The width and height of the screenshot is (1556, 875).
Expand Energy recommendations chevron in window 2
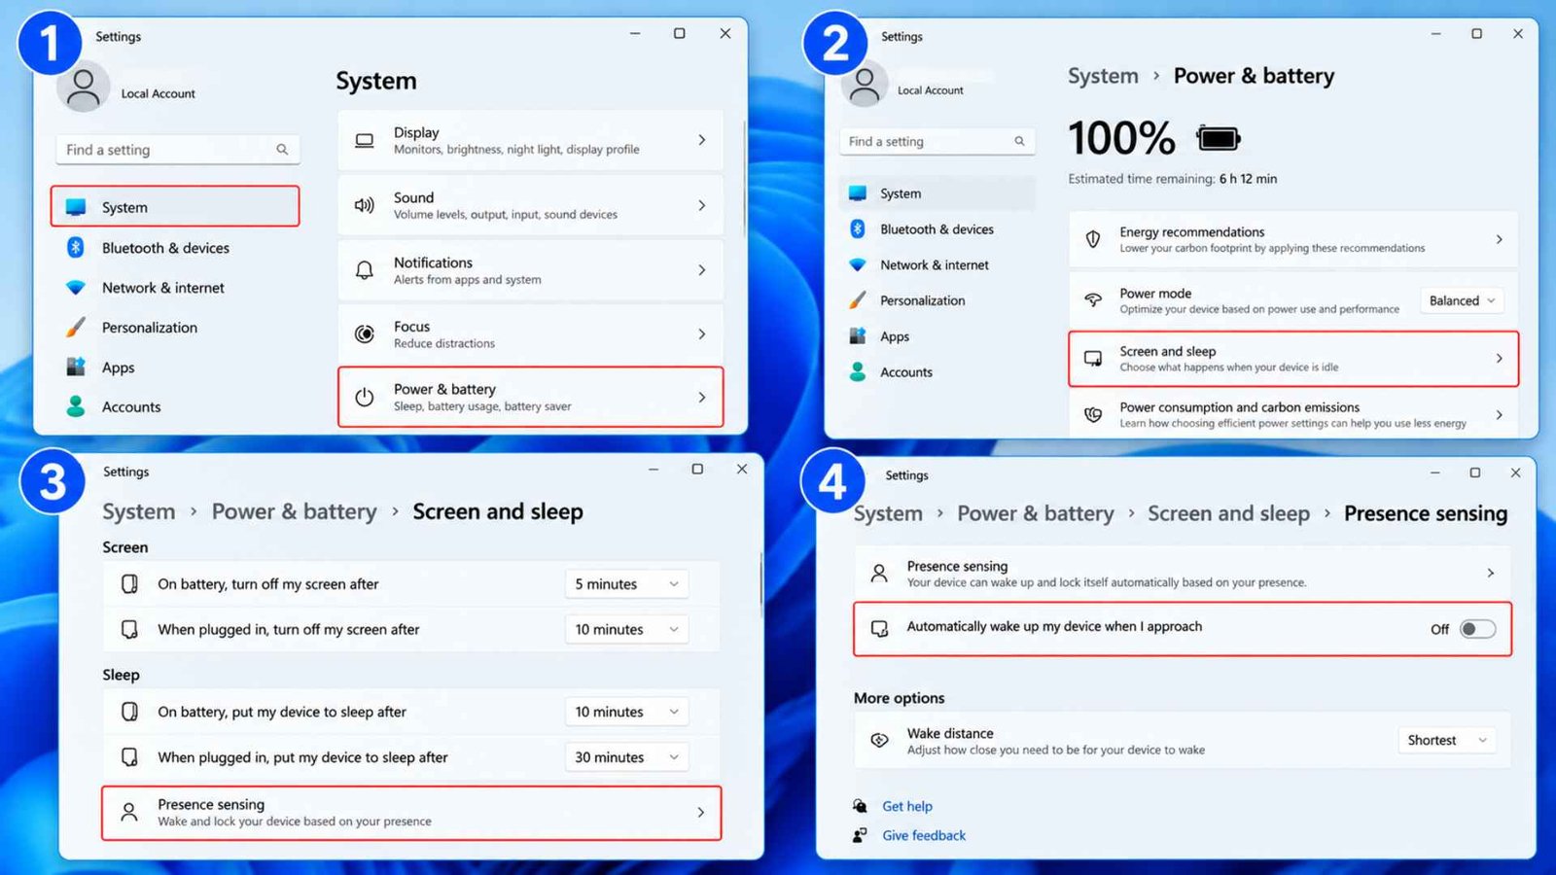[x=1499, y=239]
